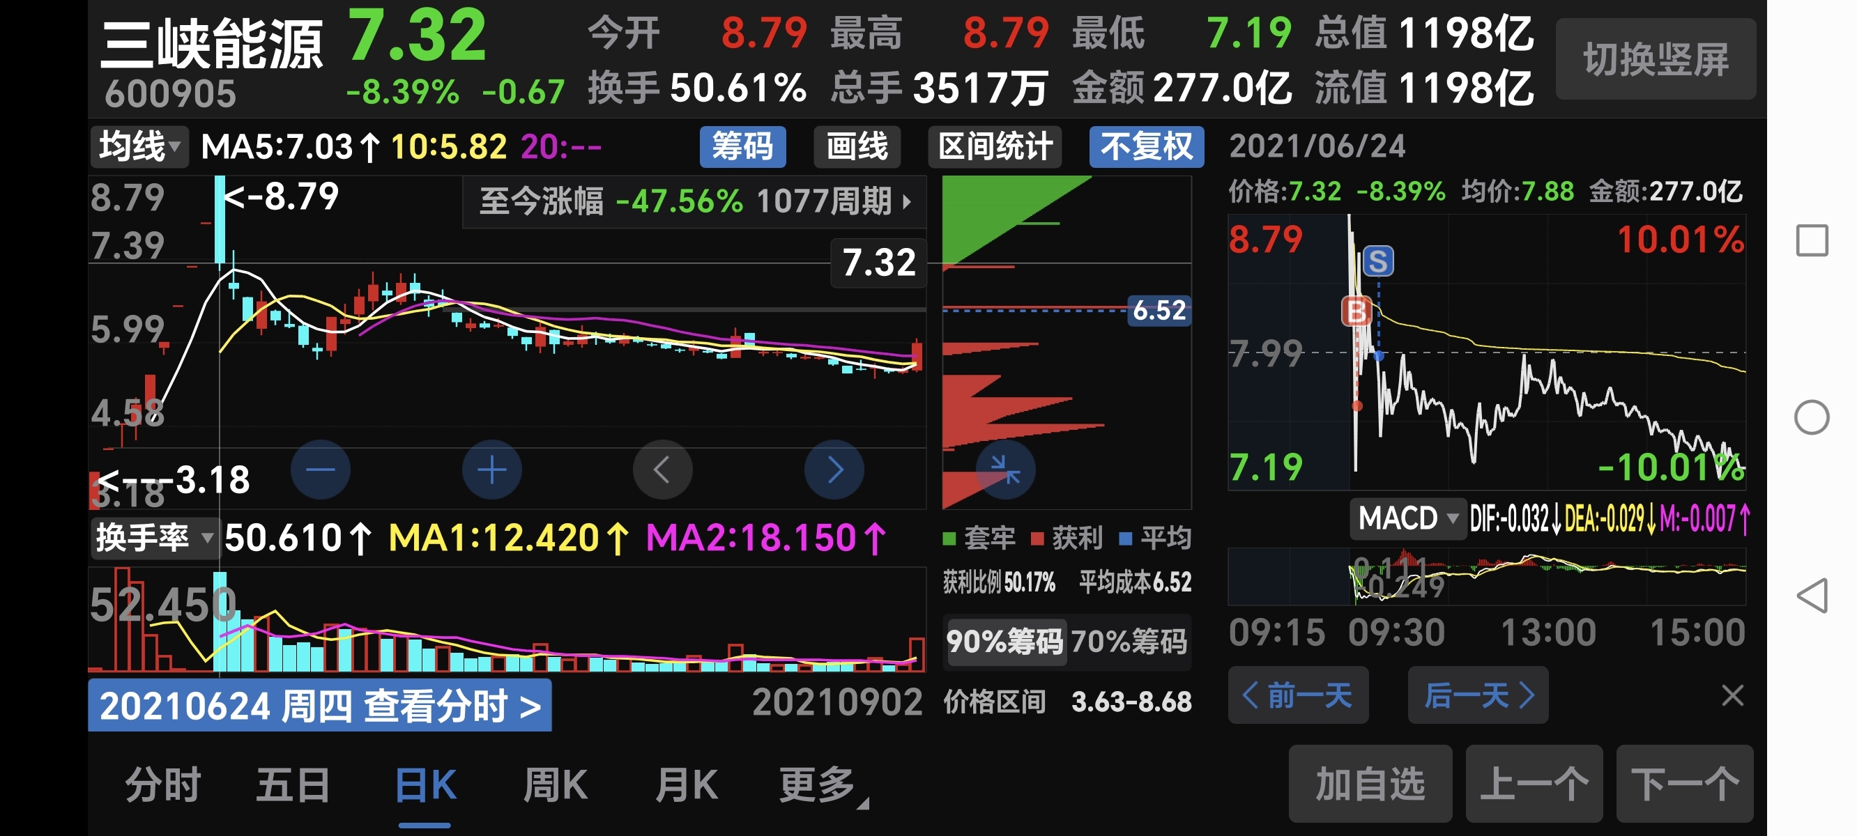Zoom out chart with minus icon
Screen dimensions: 1857x836
[x=320, y=470]
